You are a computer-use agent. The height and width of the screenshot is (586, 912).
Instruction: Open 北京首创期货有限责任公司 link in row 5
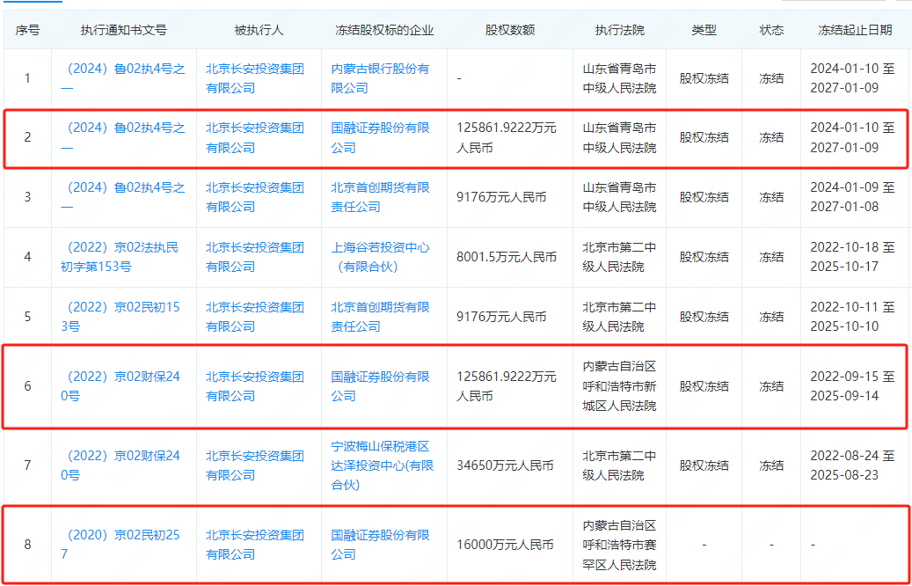pos(381,317)
